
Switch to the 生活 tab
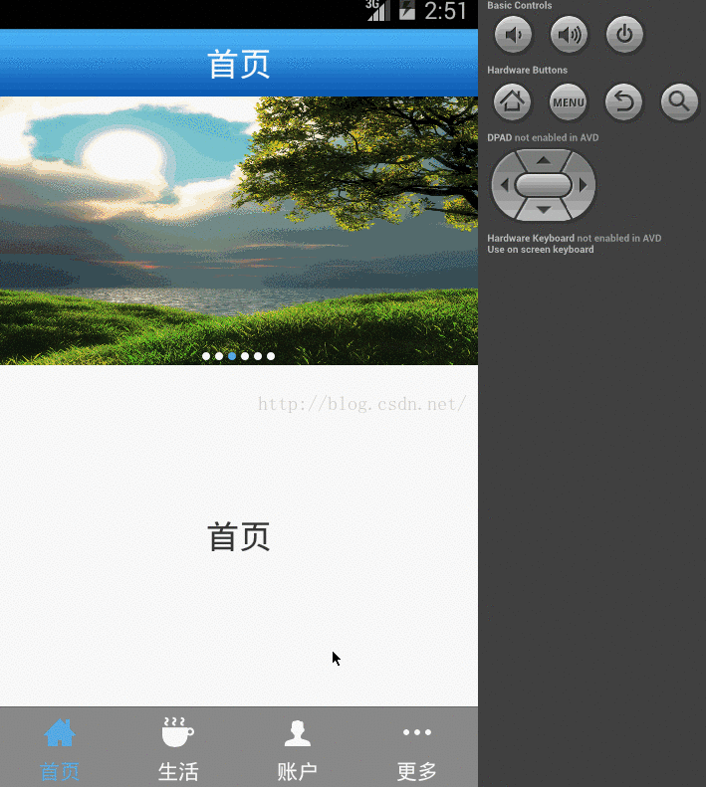click(178, 749)
